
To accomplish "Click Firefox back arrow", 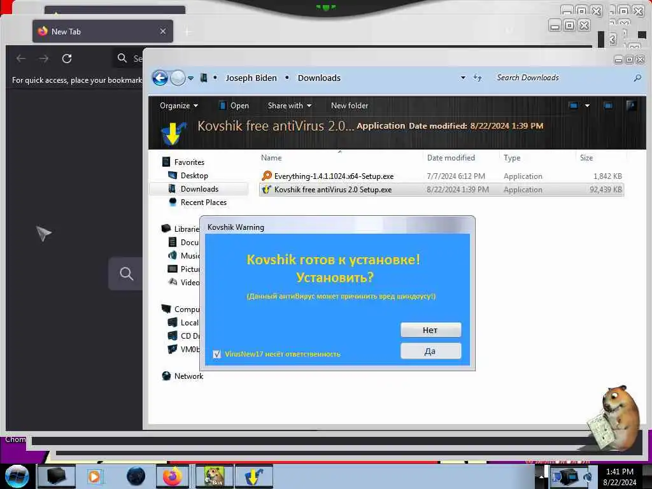I will click(21, 59).
